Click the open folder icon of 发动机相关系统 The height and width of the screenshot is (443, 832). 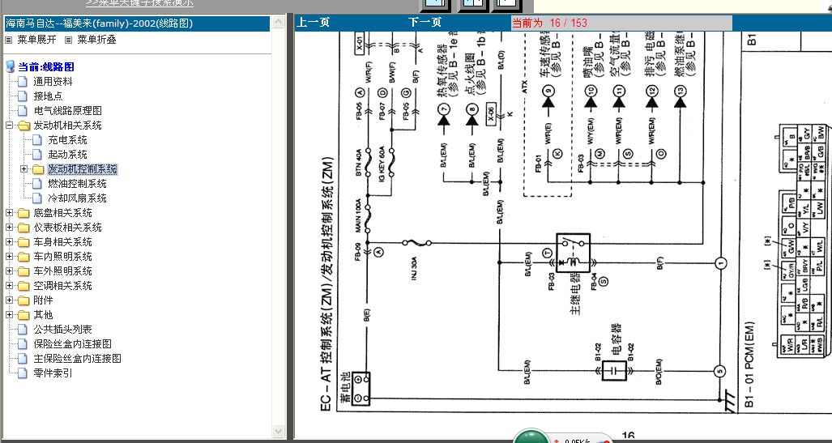pos(23,126)
